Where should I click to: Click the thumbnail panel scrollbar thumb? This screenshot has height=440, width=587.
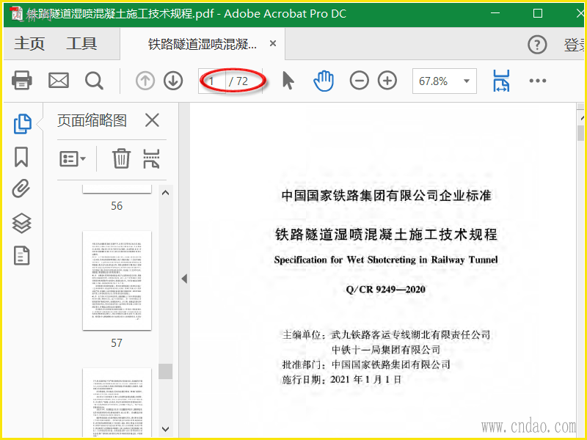click(166, 372)
